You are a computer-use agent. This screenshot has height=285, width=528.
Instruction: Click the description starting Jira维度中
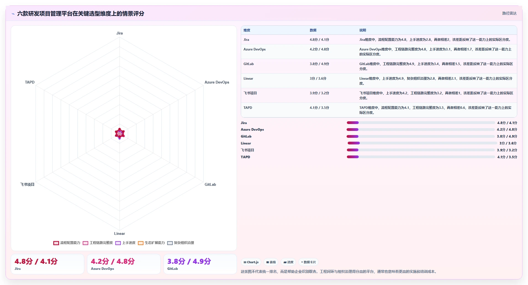[x=435, y=40]
